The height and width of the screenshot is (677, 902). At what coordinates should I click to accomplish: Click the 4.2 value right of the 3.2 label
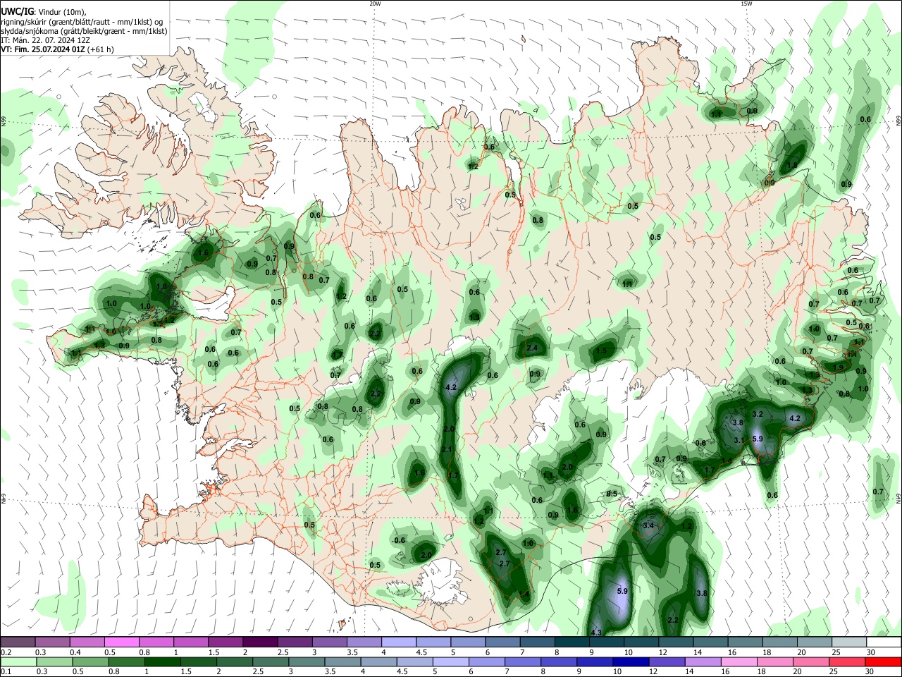(x=795, y=418)
